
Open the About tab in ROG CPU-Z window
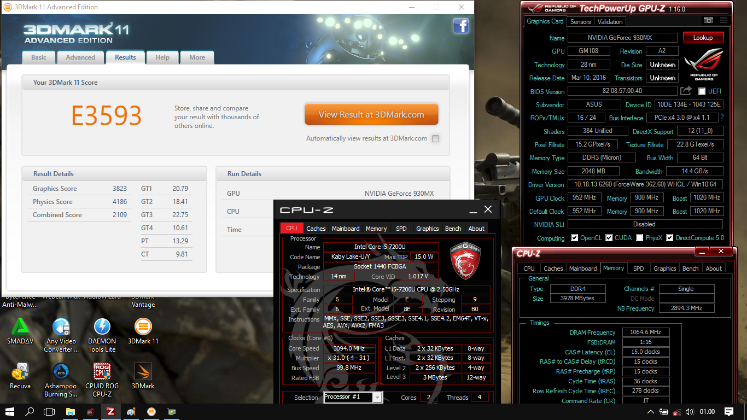[x=714, y=269]
